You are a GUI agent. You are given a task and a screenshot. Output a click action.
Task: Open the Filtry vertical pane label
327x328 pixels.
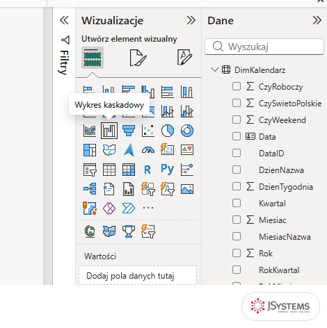coord(64,63)
